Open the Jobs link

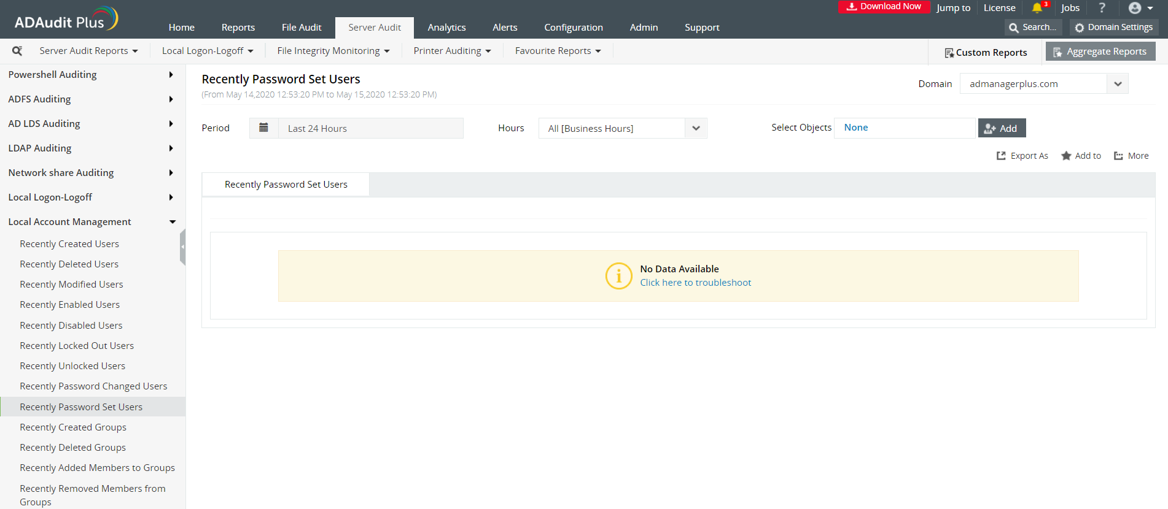click(x=1070, y=8)
